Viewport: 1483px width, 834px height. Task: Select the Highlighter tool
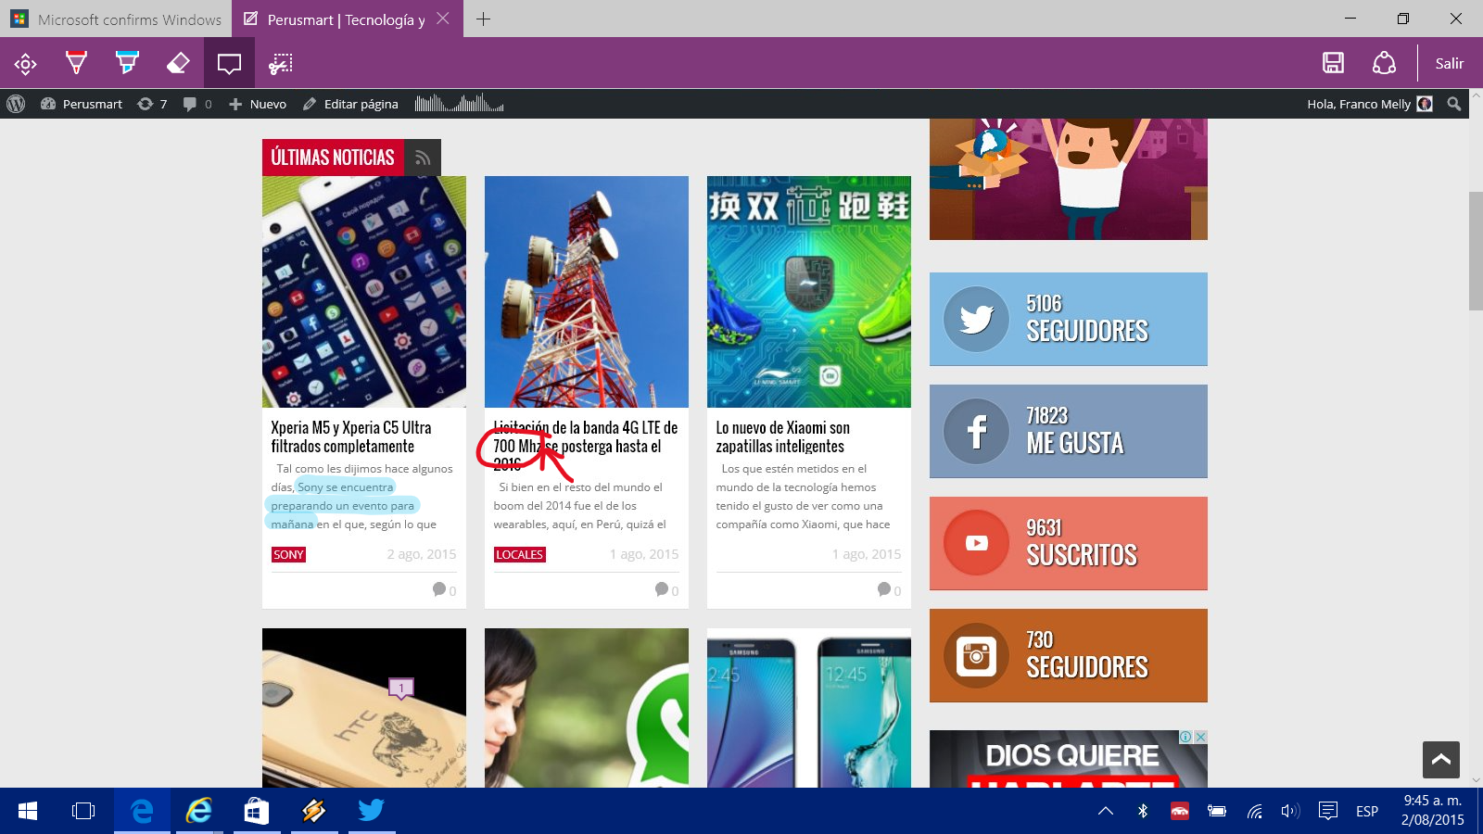click(x=127, y=63)
